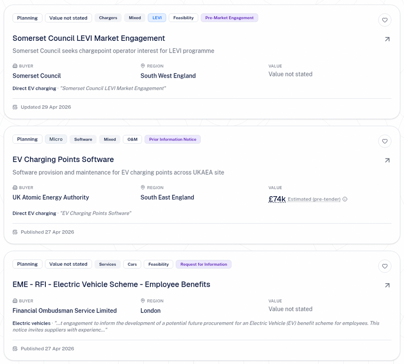The image size is (404, 364).
Task: Favorite the EME RFI Employee Benefits card
Action: coord(385,266)
